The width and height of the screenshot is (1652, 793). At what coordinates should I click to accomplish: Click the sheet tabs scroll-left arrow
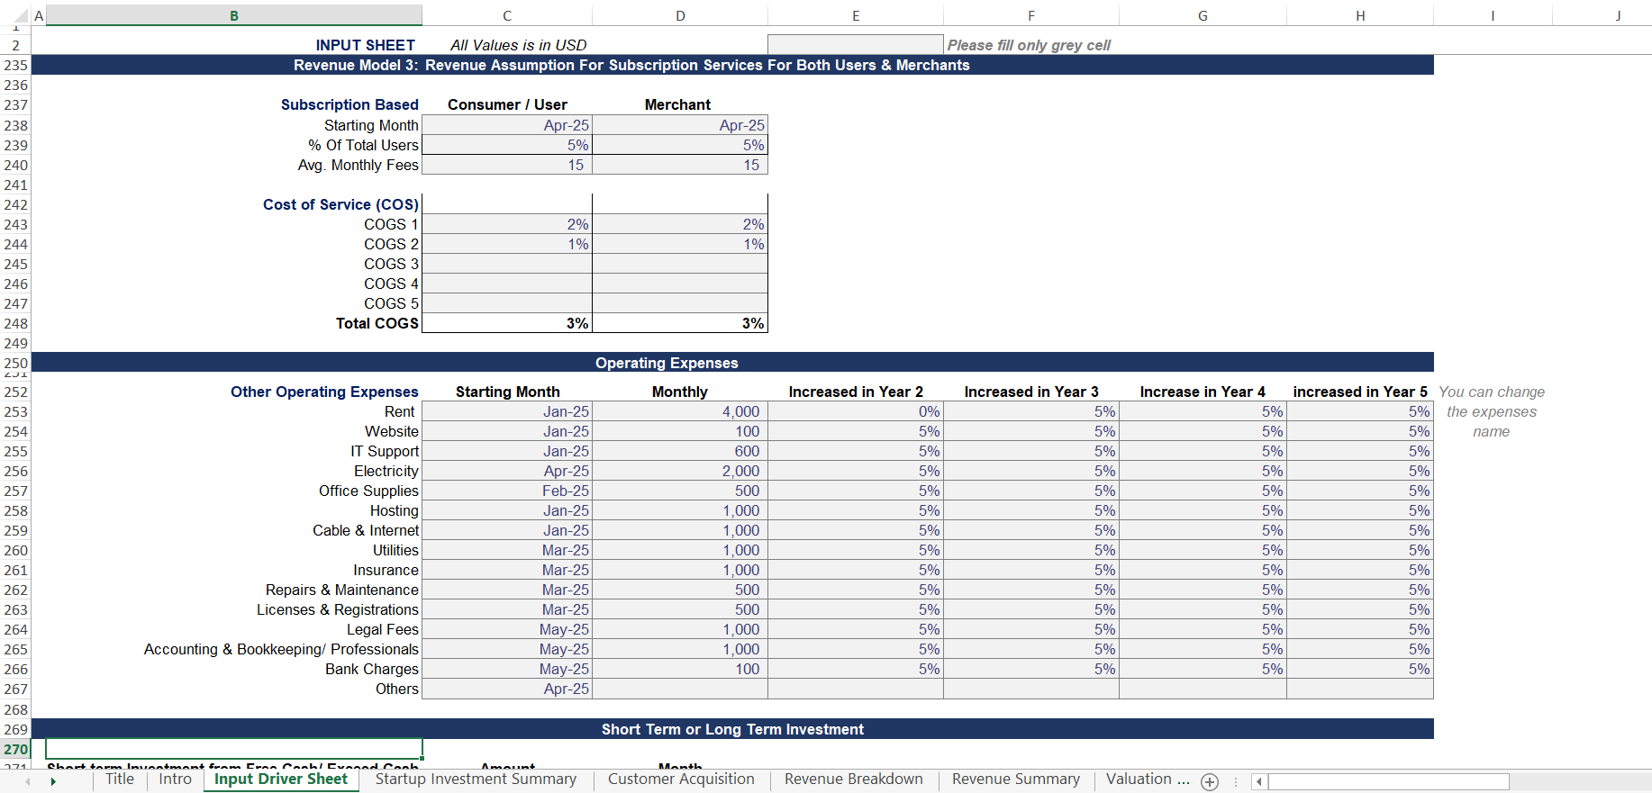pyautogui.click(x=27, y=781)
